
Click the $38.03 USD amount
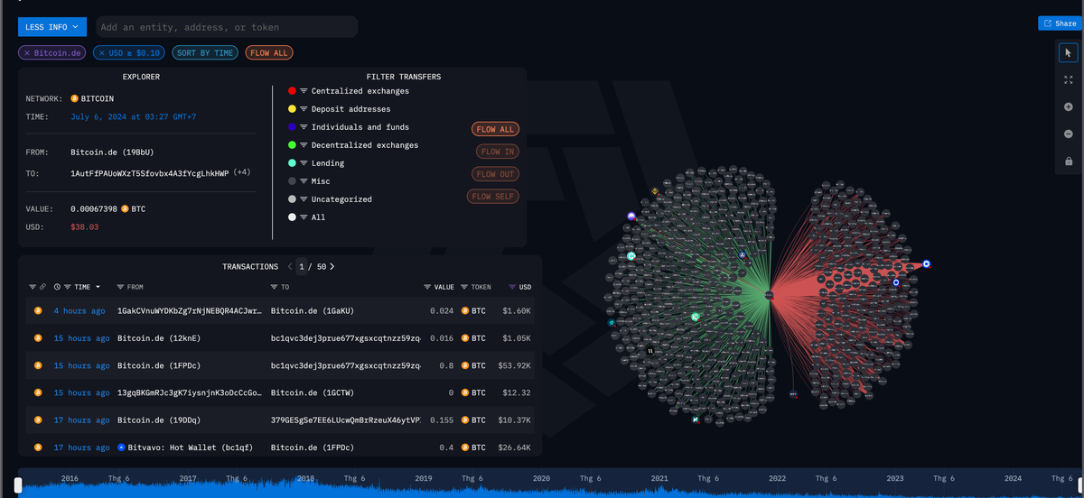tap(85, 227)
